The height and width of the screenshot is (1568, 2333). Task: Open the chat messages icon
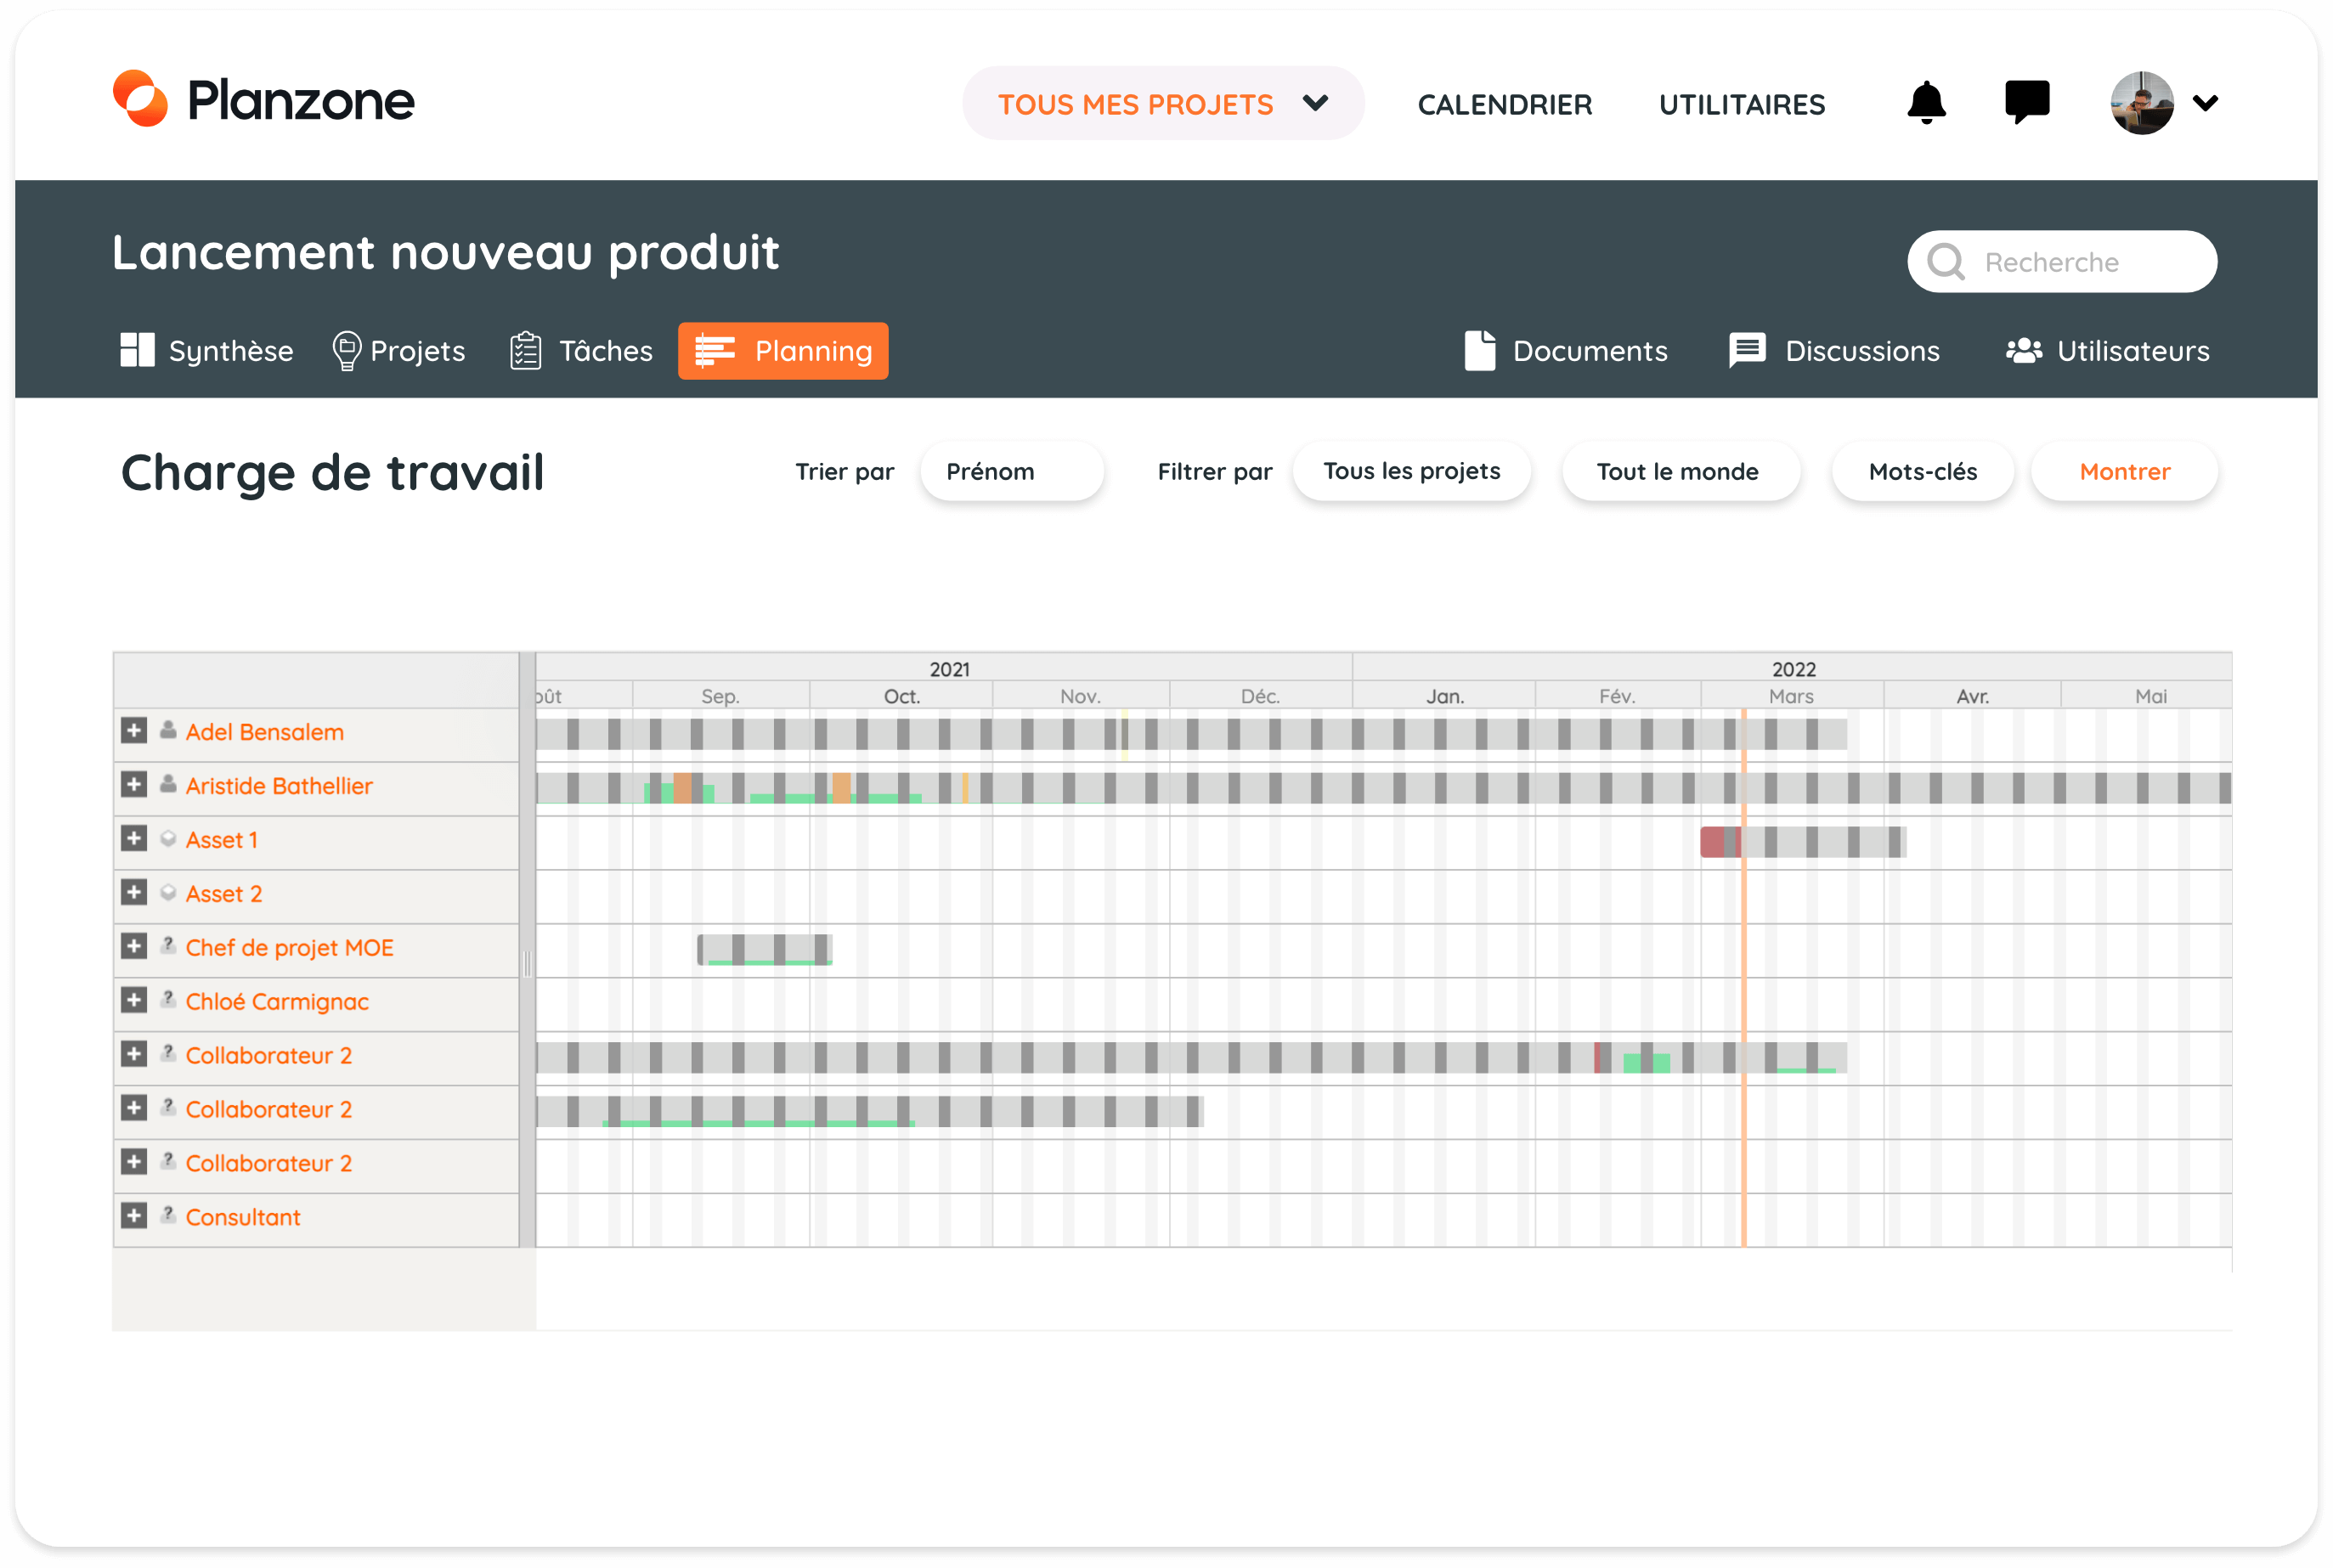pyautogui.click(x=2027, y=102)
